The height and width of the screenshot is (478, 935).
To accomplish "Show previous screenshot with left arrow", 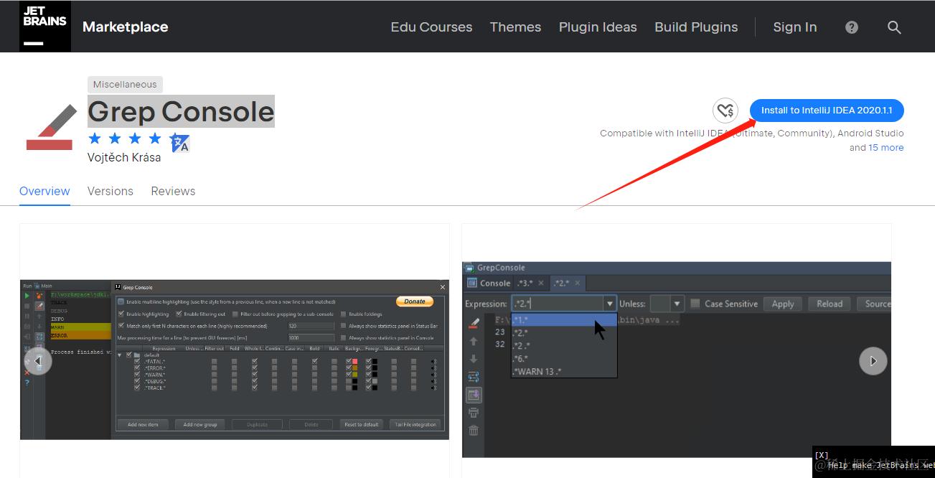I will 38,360.
